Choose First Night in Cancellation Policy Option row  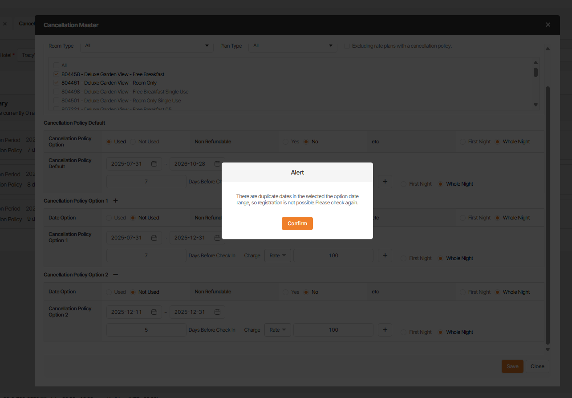pos(463,142)
